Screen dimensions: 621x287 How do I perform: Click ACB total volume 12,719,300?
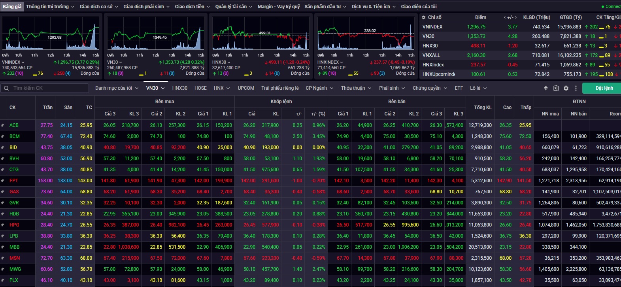480,125
